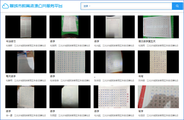
Task: Click the cloud logo icon
Action: tap(5, 6)
